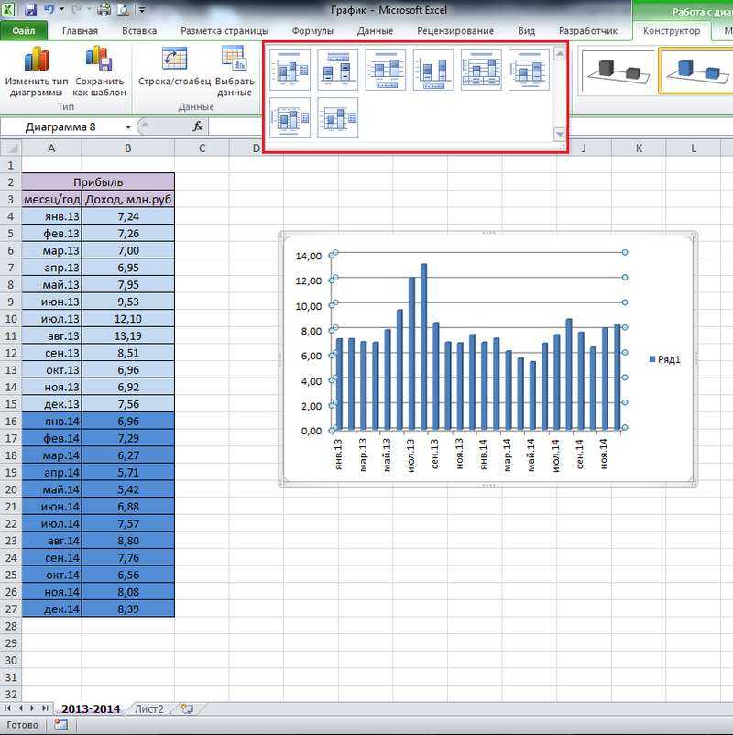Viewport: 733px width, 735px height.
Task: Choose the dark gray 3D chart style
Action: coord(618,71)
